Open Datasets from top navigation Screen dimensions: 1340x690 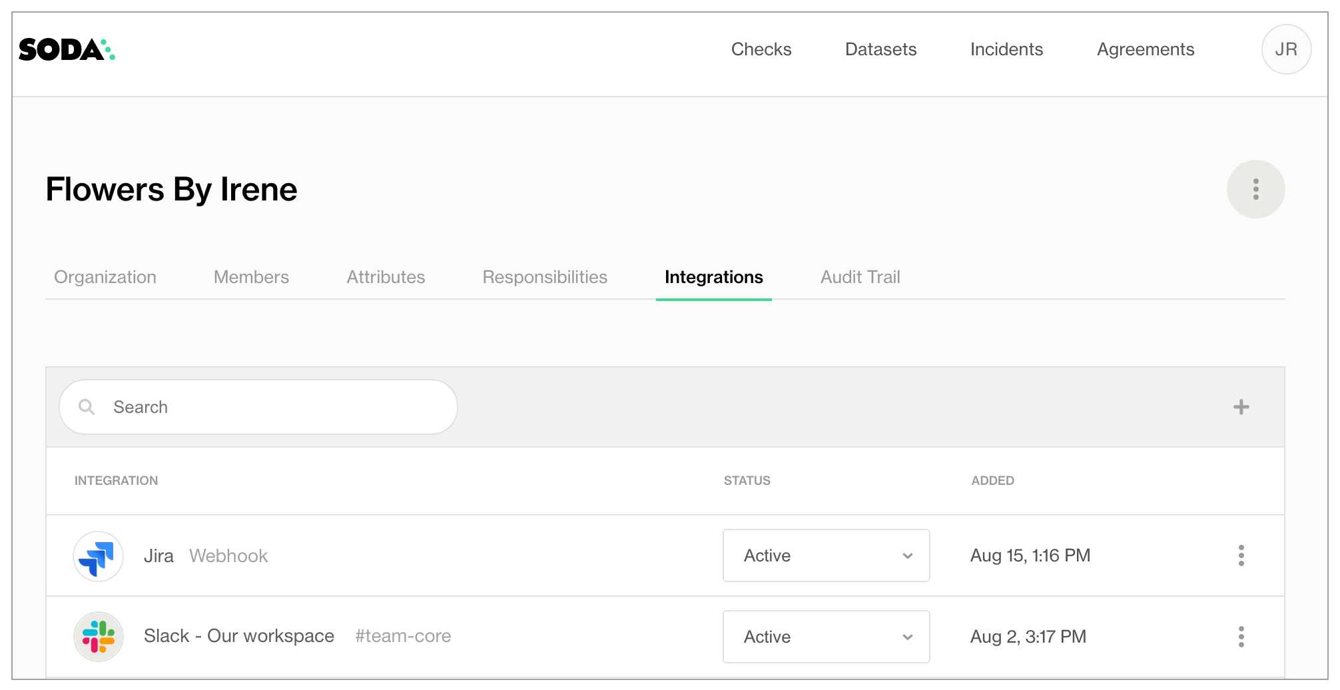point(880,49)
